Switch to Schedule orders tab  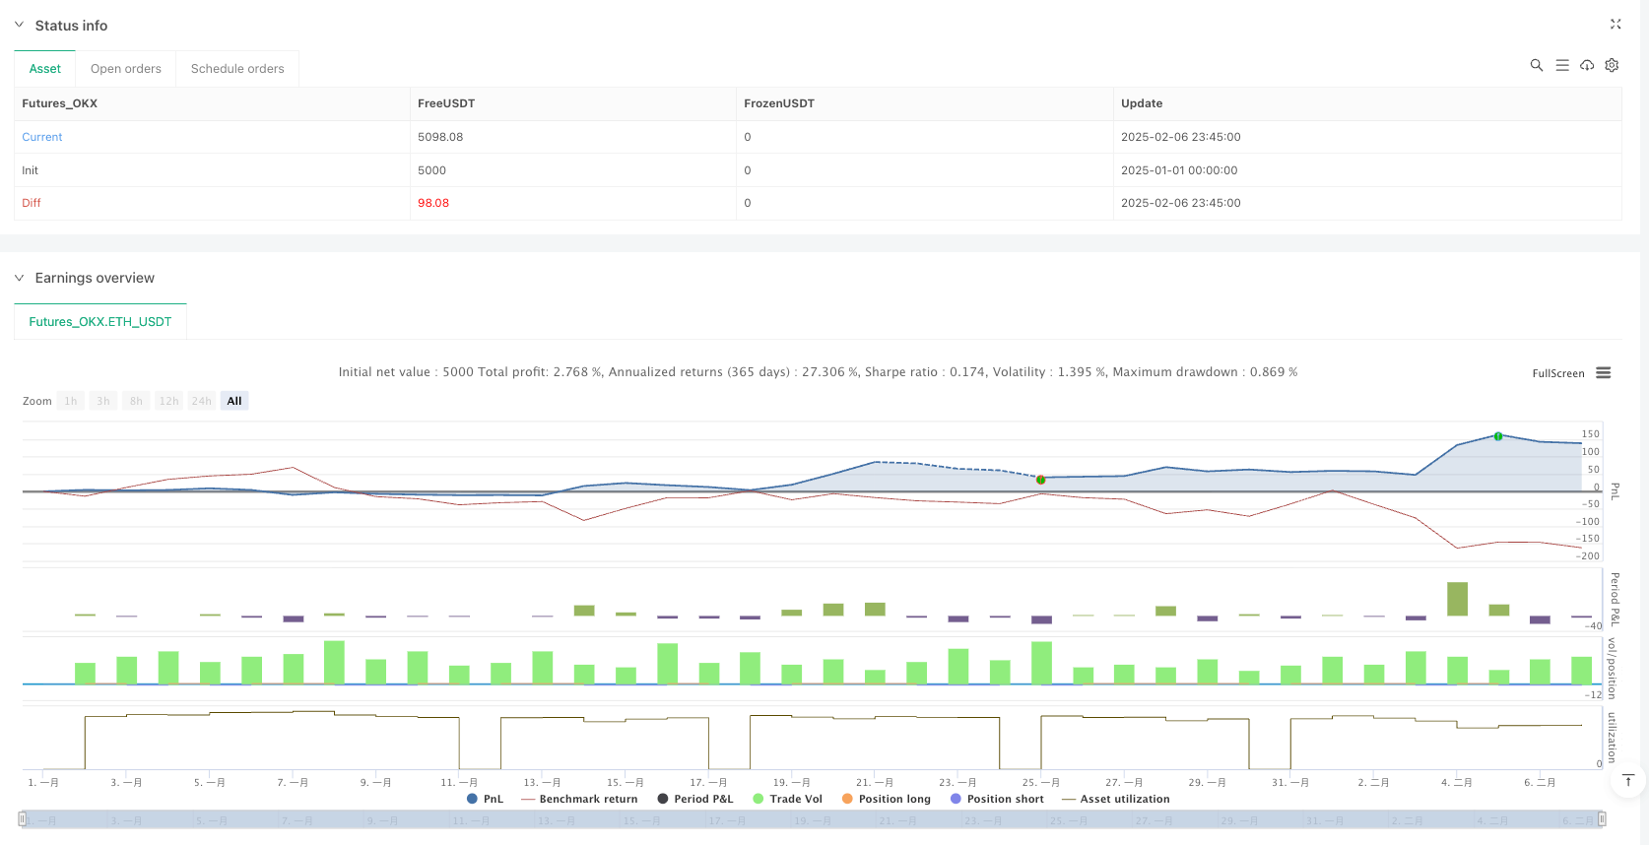(236, 69)
